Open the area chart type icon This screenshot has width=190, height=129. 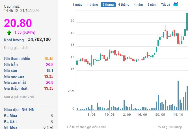[176, 4]
